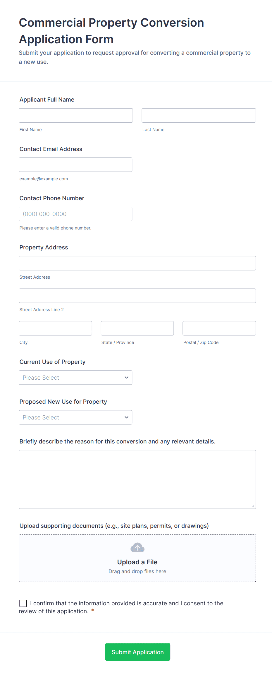The height and width of the screenshot is (675, 272).
Task: Select the Contact Email Address field
Action: point(75,165)
